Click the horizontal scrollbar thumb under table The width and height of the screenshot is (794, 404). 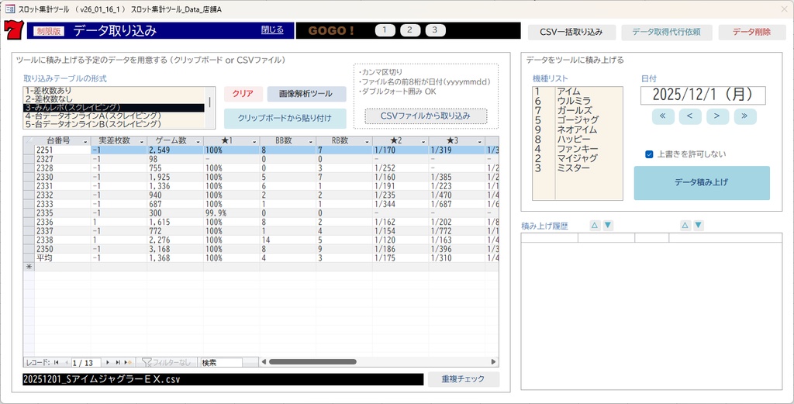(x=312, y=362)
